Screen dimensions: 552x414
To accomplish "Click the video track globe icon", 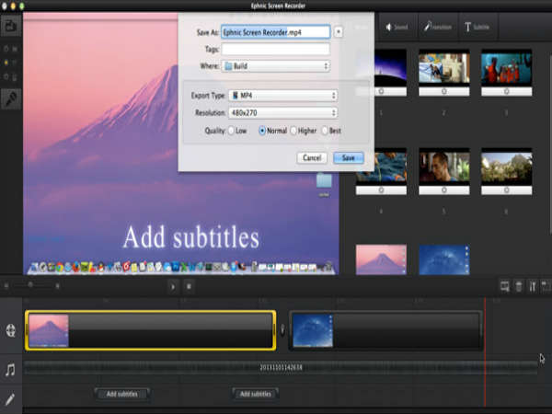I will point(10,330).
